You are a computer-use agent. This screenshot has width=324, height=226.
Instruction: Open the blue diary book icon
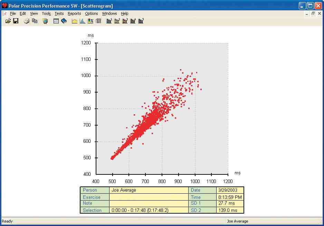[x=64, y=21]
